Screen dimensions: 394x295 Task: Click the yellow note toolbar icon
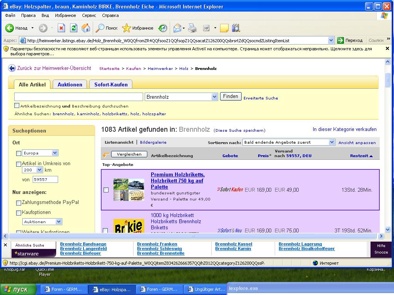(224, 28)
